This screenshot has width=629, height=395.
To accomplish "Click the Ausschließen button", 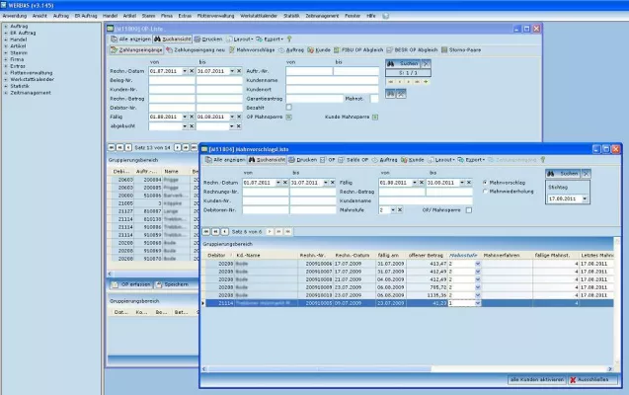I will [x=597, y=378].
